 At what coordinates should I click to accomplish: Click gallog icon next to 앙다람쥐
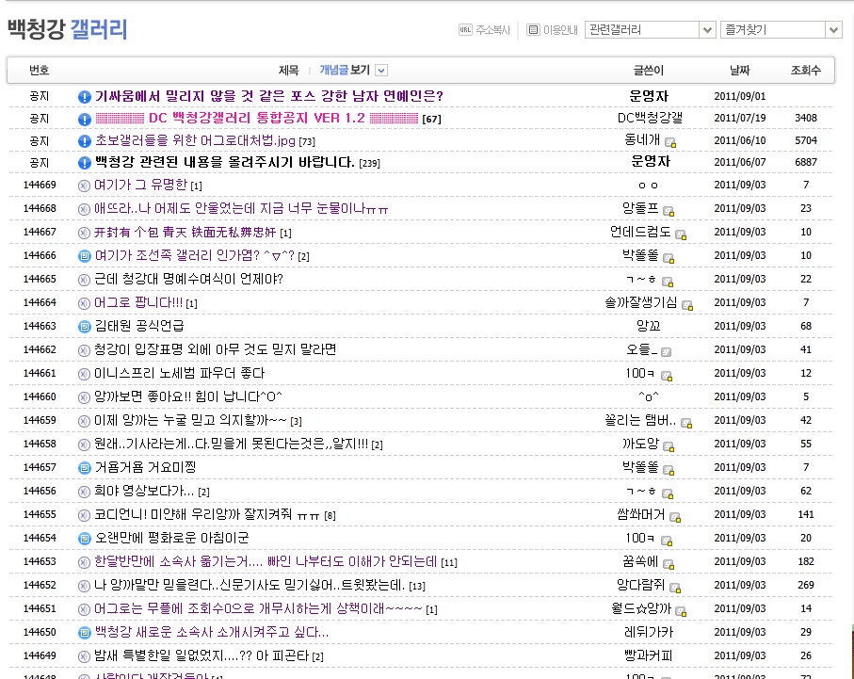pos(675,588)
